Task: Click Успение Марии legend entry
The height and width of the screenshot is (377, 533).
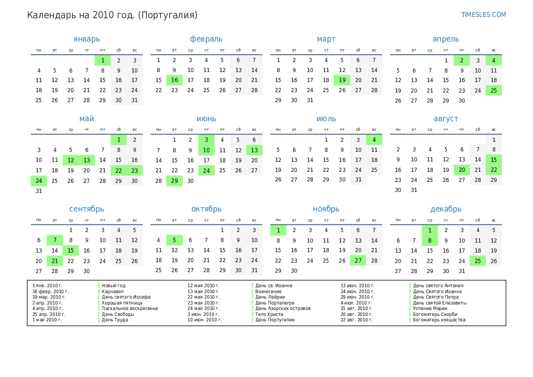Action: tap(430, 309)
